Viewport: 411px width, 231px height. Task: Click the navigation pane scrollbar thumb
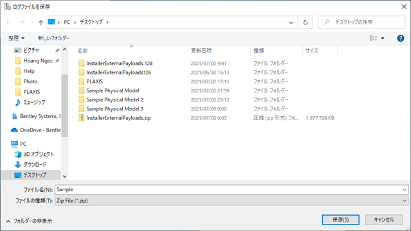pyautogui.click(x=64, y=106)
